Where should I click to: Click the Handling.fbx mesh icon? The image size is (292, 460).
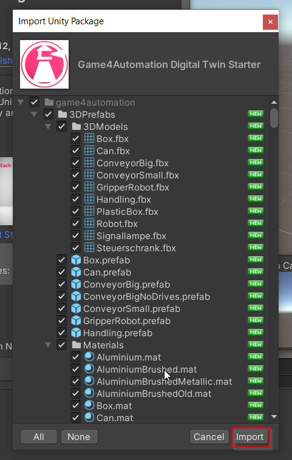(x=89, y=199)
